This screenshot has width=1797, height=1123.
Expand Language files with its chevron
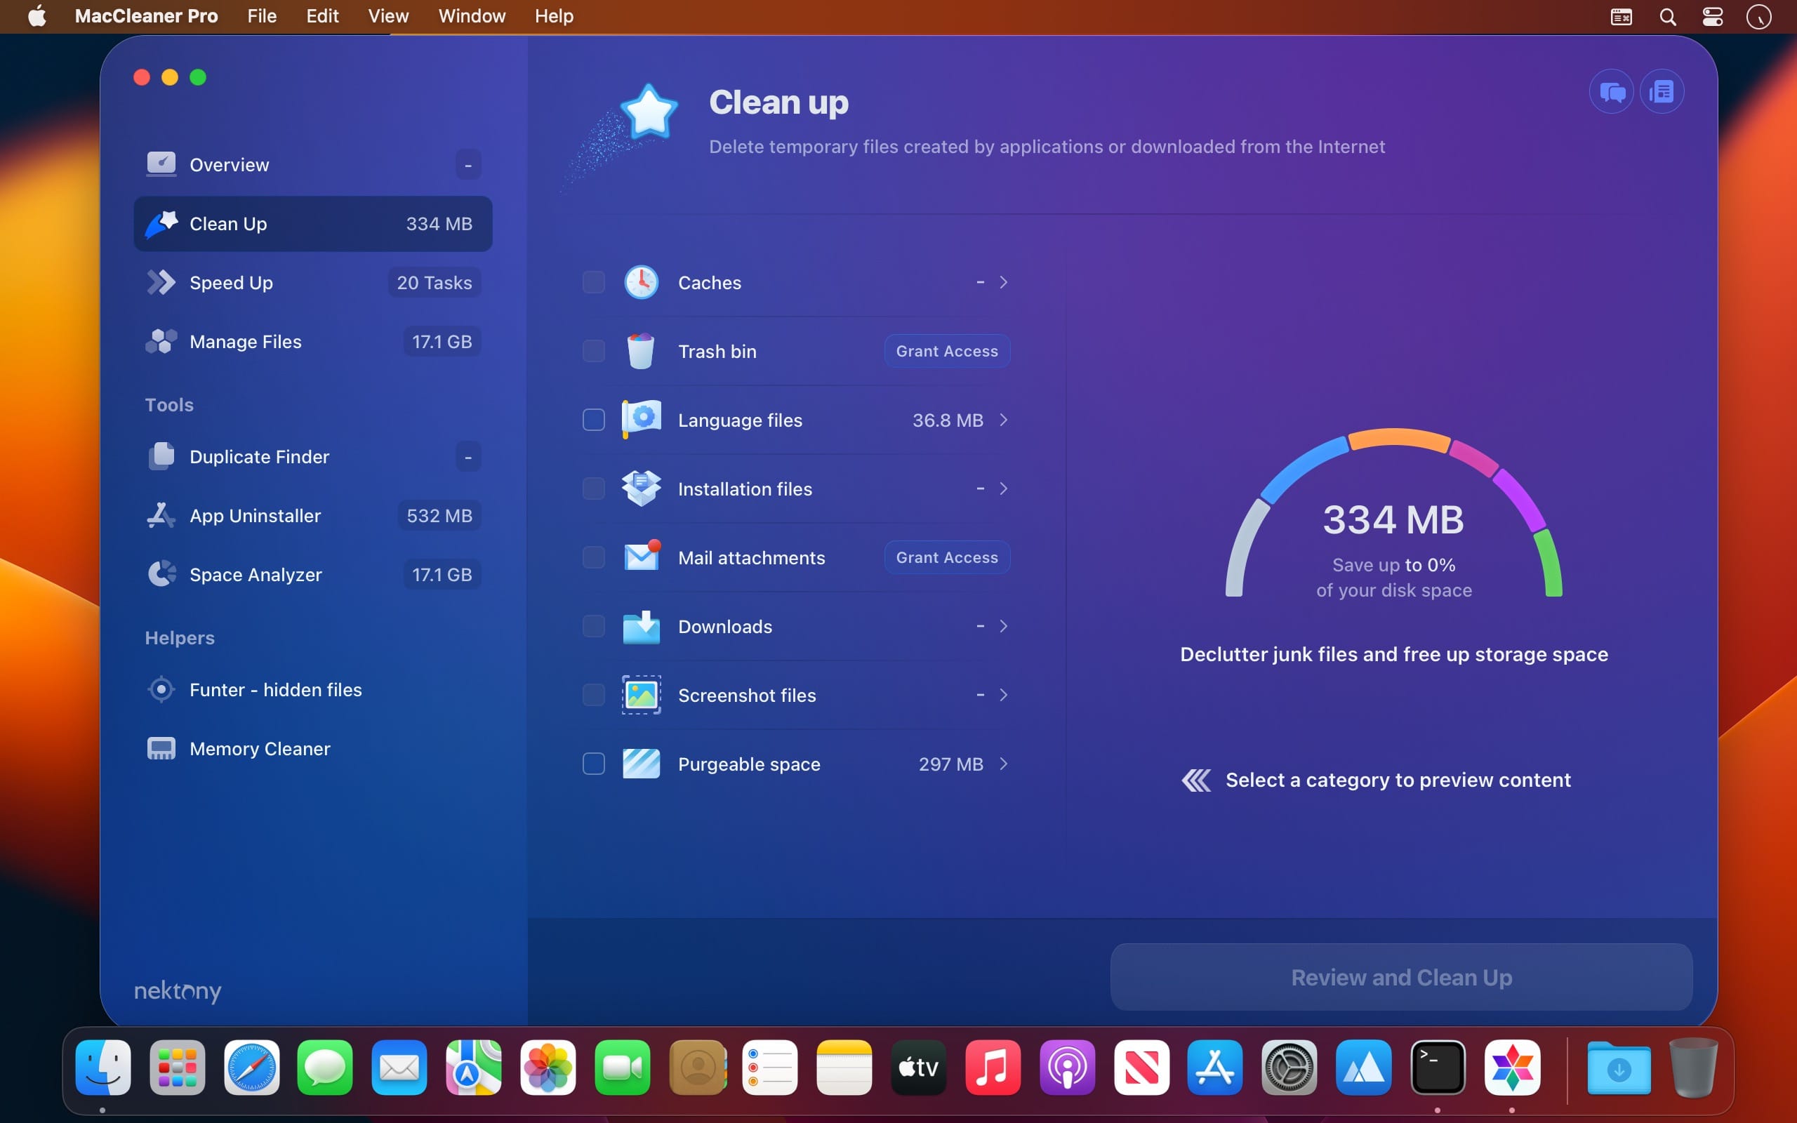click(1004, 420)
